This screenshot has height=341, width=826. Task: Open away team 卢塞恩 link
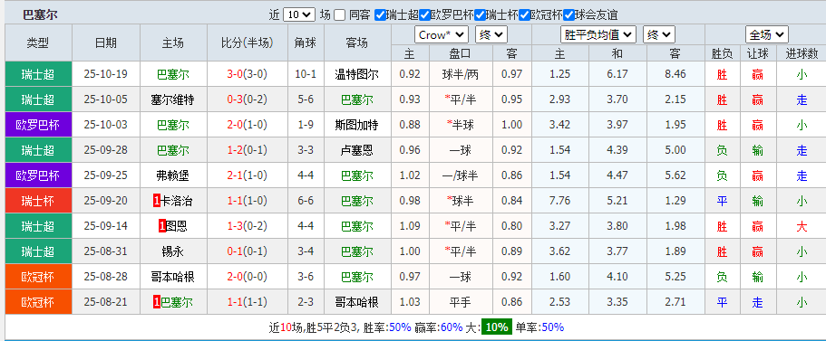[356, 150]
